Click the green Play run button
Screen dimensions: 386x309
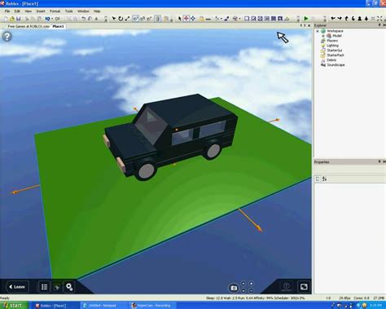306,19
